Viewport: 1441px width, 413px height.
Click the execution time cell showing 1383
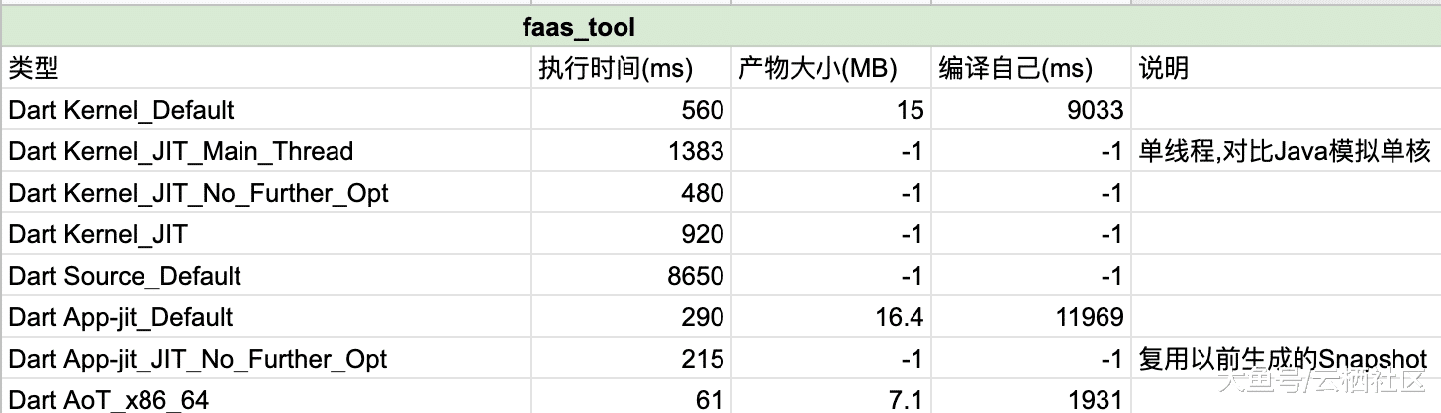point(631,151)
